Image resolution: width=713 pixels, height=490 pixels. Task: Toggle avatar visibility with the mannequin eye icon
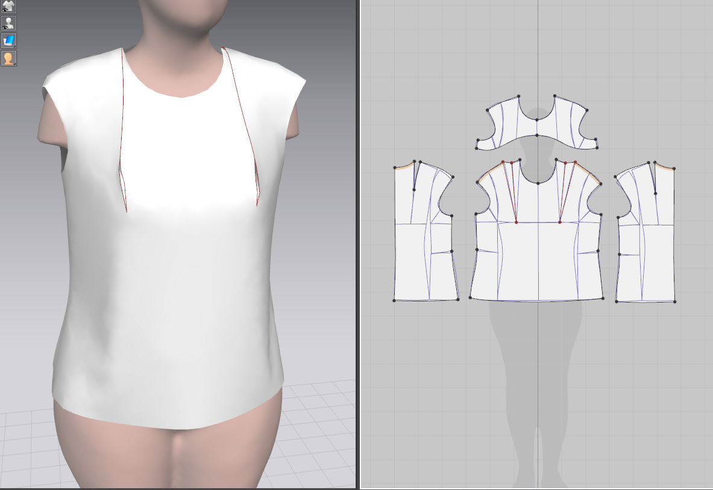point(8,23)
